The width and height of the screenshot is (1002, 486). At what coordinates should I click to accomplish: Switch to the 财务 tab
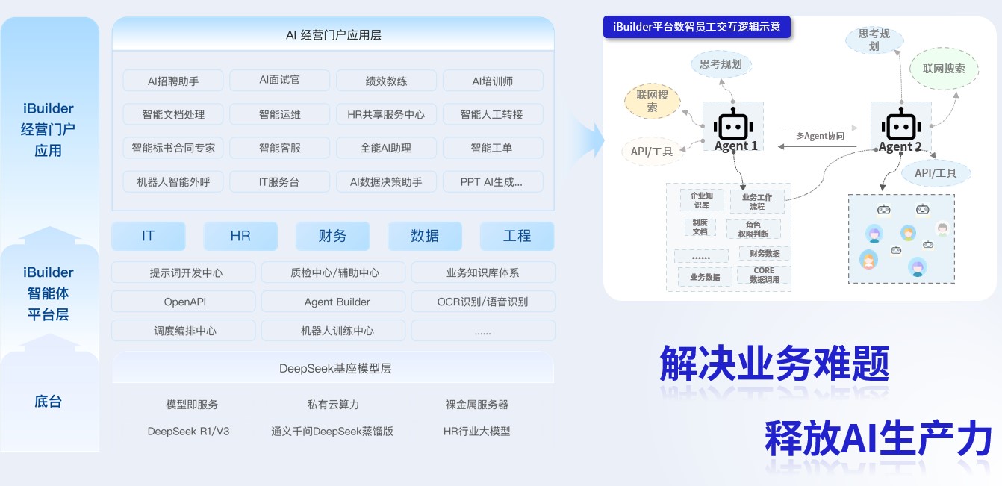point(332,236)
